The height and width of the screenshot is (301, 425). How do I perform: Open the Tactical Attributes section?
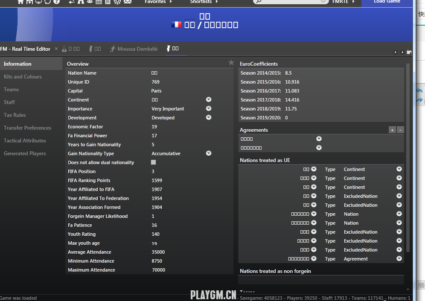pos(31,141)
